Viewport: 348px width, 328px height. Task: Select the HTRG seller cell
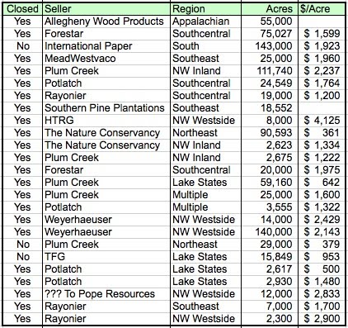[x=106, y=121]
